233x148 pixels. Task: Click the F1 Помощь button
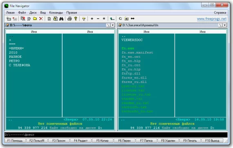(15, 141)
